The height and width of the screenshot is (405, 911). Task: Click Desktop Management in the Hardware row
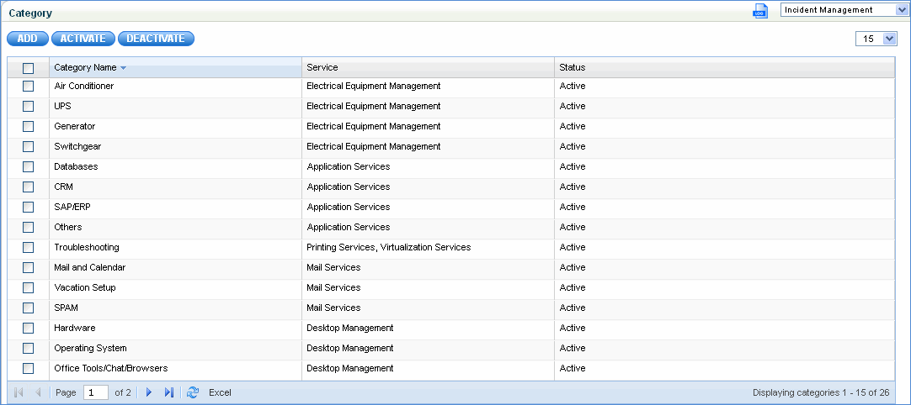349,328
